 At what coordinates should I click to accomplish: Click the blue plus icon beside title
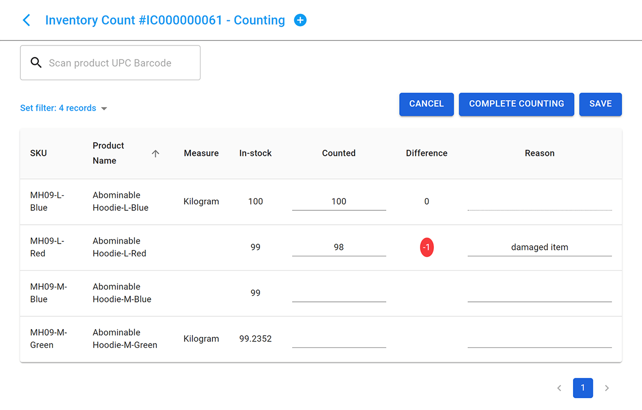(x=300, y=20)
